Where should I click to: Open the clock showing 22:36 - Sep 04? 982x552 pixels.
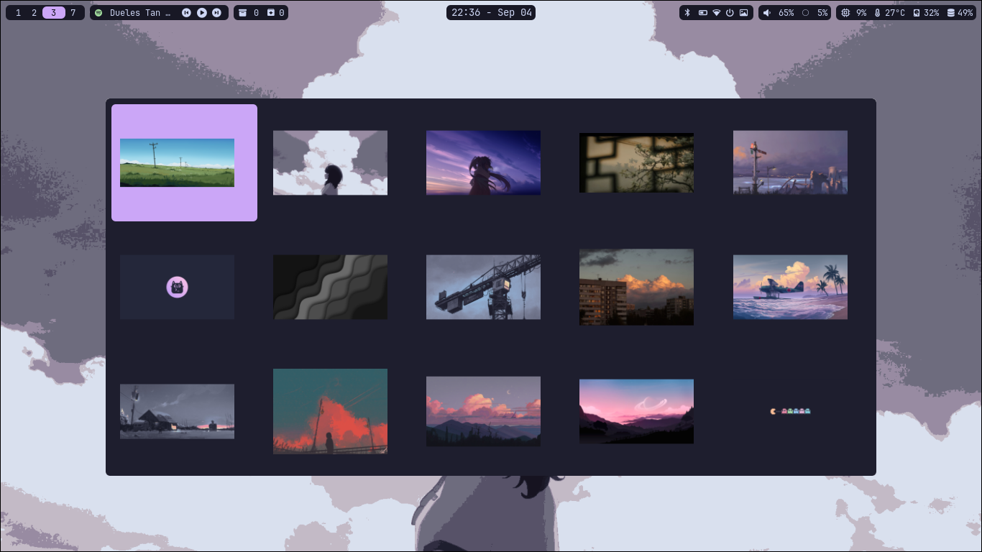click(x=491, y=13)
